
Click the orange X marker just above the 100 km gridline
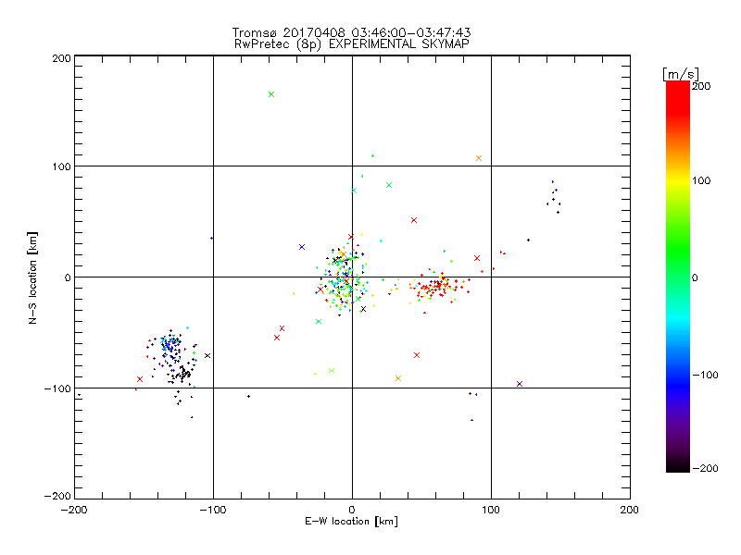point(479,158)
